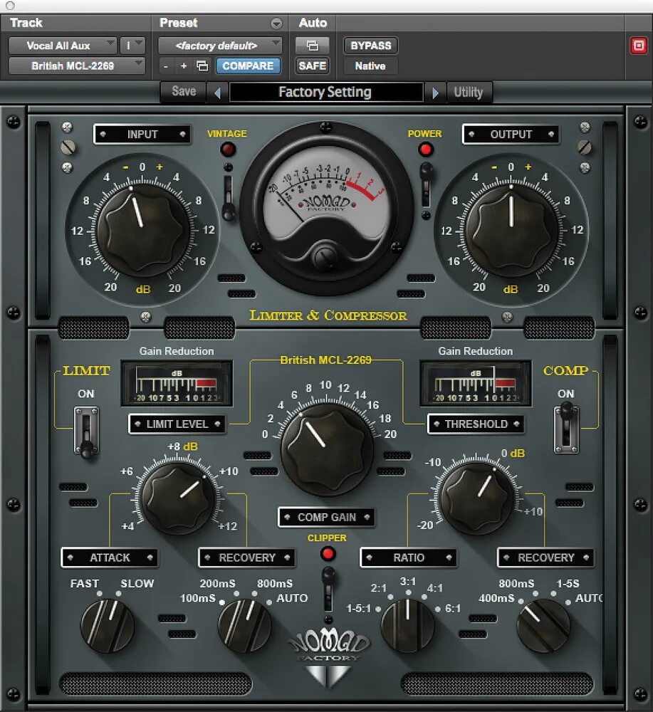
Task: Click the right arrow beside Factory Setting
Action: (436, 91)
